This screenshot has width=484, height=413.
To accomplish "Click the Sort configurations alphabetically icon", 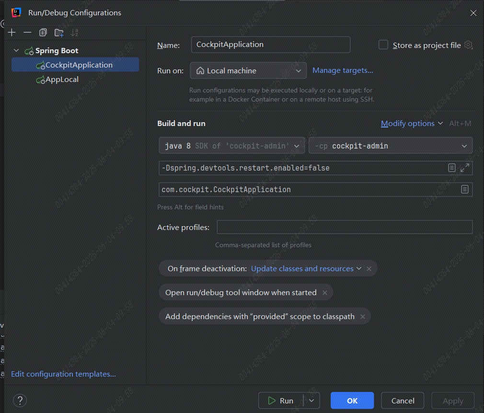I will [x=74, y=33].
